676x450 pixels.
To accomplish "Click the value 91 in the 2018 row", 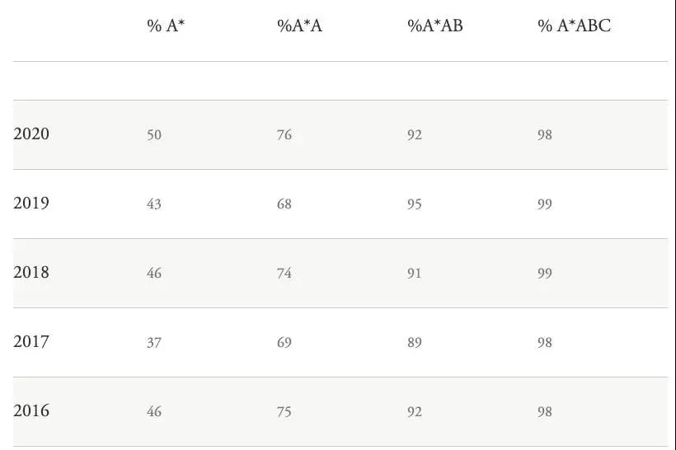I will coord(415,274).
